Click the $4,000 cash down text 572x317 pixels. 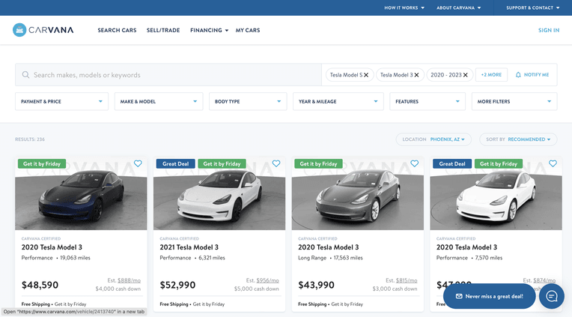click(118, 289)
